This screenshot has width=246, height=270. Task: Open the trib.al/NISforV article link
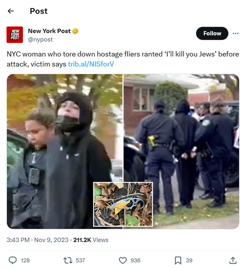91,64
